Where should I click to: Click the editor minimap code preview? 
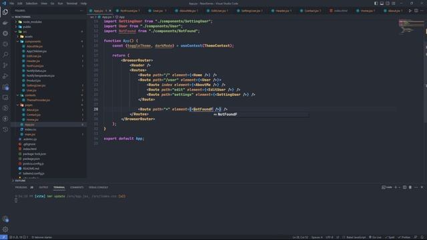tap(411, 26)
